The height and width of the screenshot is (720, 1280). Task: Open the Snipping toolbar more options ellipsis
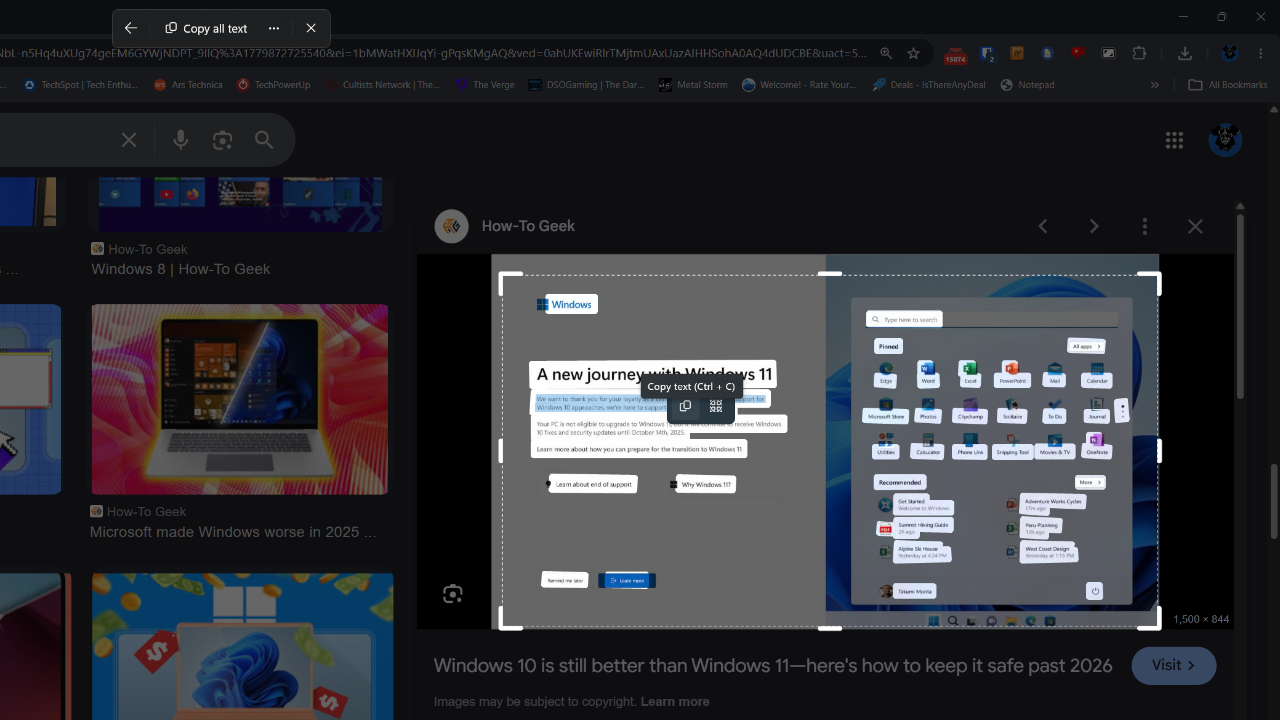pos(274,28)
